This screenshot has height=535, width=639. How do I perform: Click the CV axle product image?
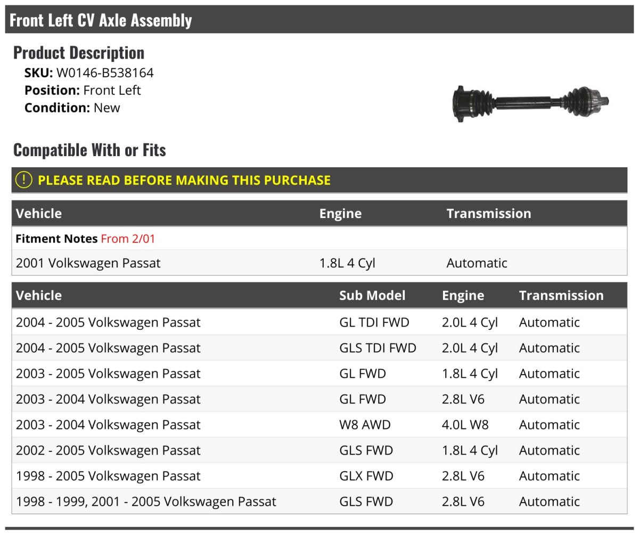point(530,102)
